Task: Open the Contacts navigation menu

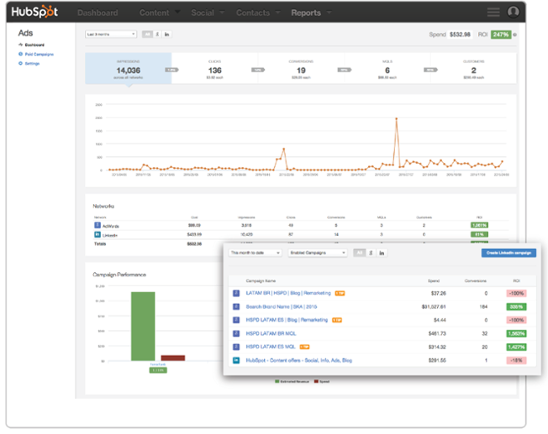Action: coord(253,13)
